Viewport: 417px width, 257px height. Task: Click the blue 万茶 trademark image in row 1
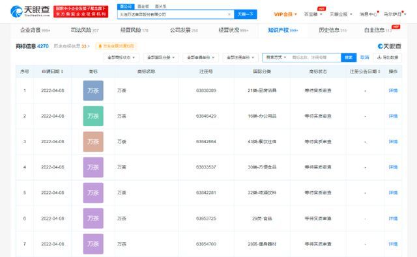93,90
